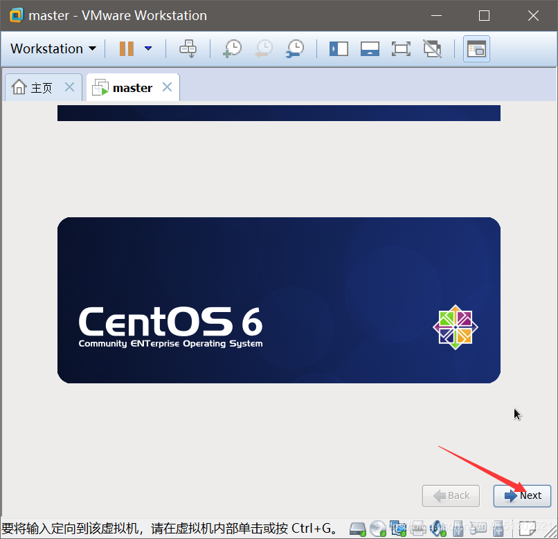Image resolution: width=558 pixels, height=539 pixels.
Task: Toggle console view toolbar button
Action: pyautogui.click(x=476, y=48)
